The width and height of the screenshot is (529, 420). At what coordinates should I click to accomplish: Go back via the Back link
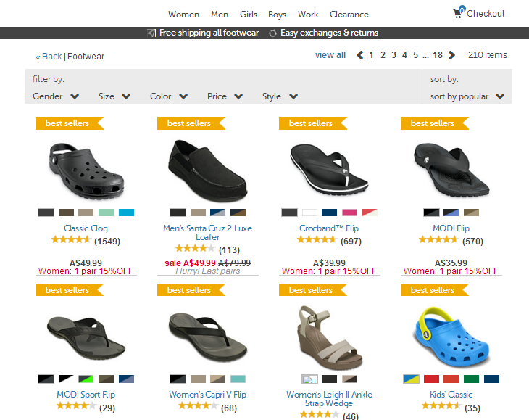[49, 57]
